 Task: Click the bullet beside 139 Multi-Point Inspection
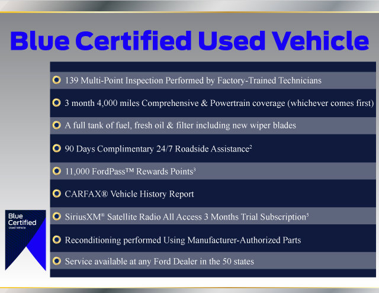(x=57, y=80)
